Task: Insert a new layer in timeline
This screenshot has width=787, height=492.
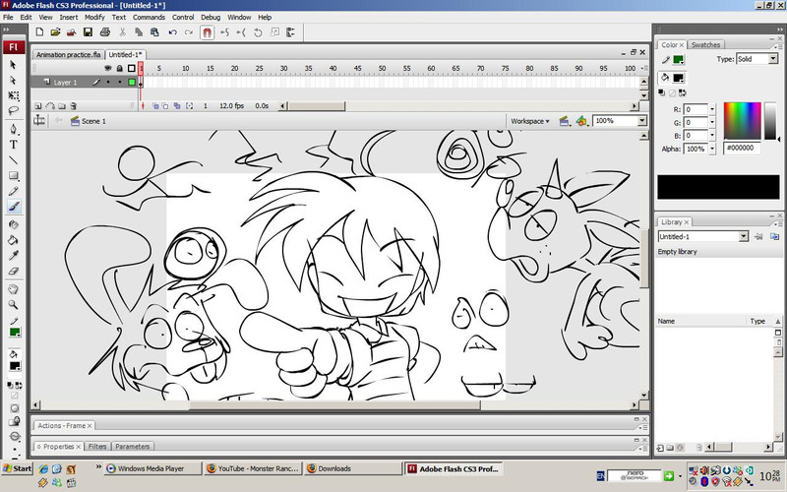Action: click(x=38, y=106)
